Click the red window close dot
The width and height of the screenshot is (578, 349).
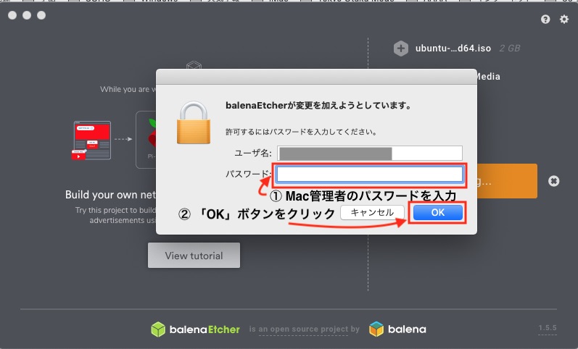(x=12, y=15)
